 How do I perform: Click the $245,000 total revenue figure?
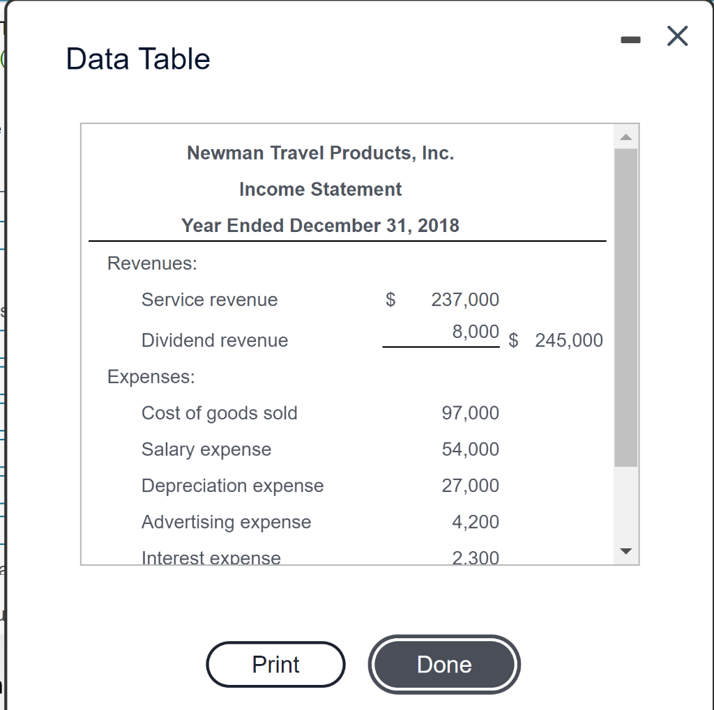[x=568, y=341]
